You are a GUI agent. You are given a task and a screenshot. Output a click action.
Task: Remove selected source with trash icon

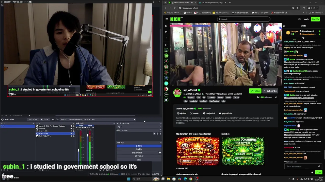tap(40, 170)
